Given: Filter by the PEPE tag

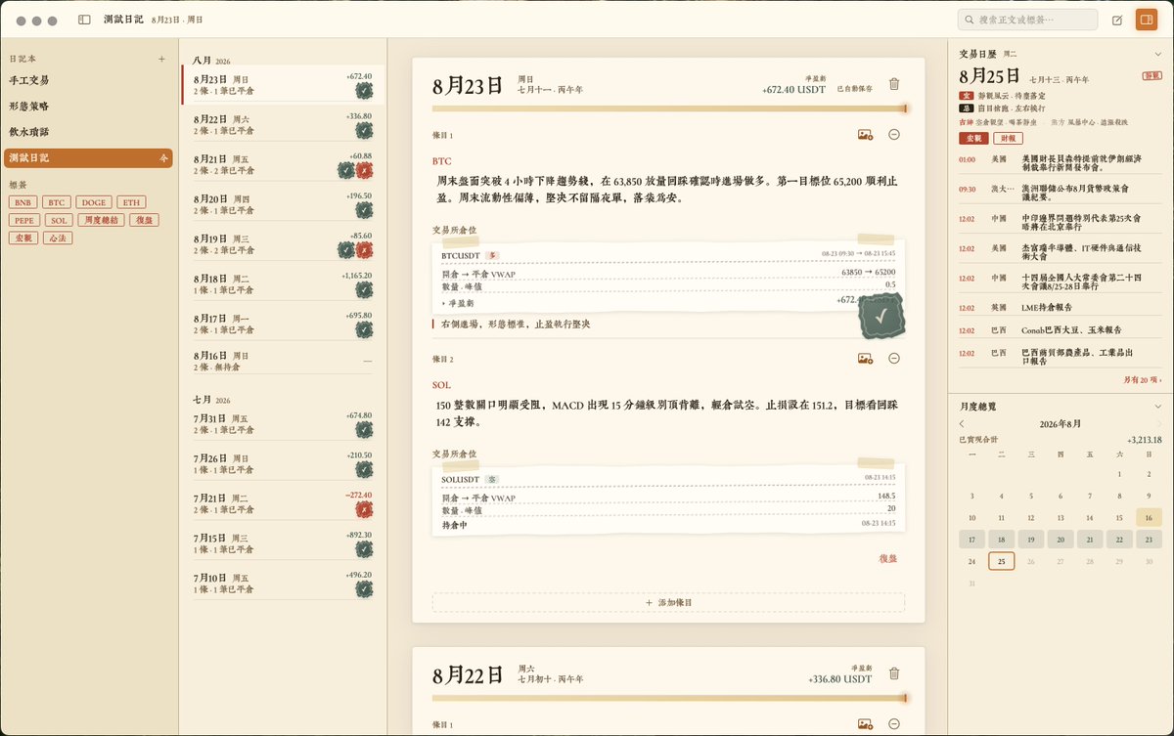Looking at the screenshot, I should pos(25,220).
